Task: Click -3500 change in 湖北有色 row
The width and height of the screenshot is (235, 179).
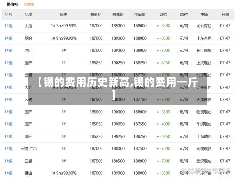Action: pos(164,26)
